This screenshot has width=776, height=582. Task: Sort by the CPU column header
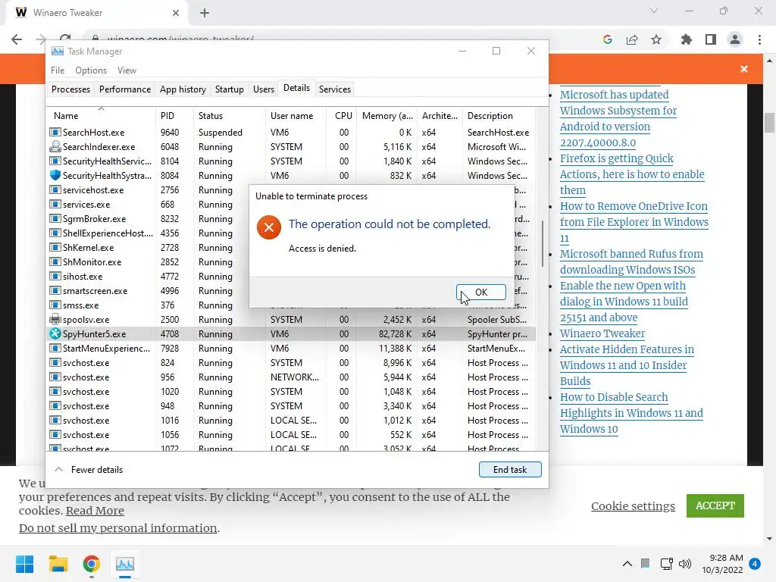[343, 115]
